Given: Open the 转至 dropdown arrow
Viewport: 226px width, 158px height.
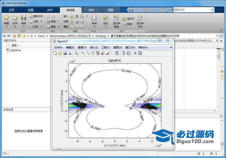Looking at the screenshot, I should [58, 21].
